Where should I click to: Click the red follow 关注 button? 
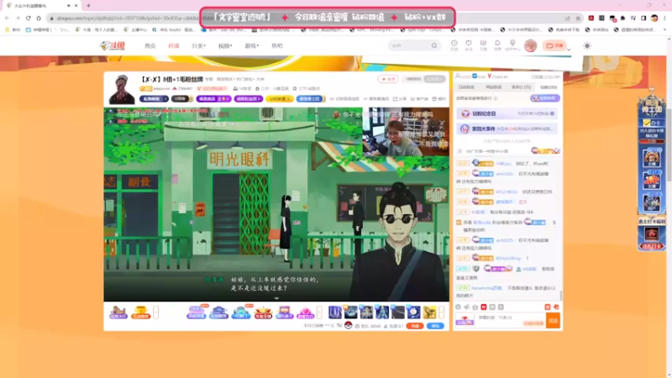pyautogui.click(x=388, y=79)
